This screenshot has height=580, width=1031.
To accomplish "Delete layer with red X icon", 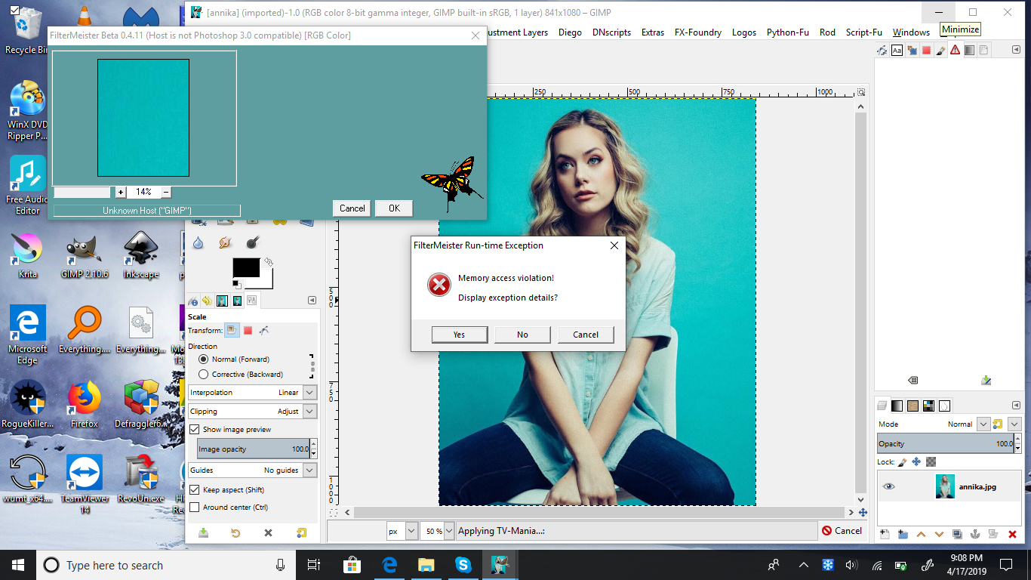I will pos(1012,534).
